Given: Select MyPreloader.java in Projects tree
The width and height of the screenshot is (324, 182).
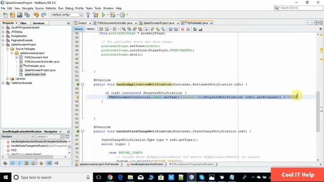Looking at the screenshot, I should [x=35, y=66].
